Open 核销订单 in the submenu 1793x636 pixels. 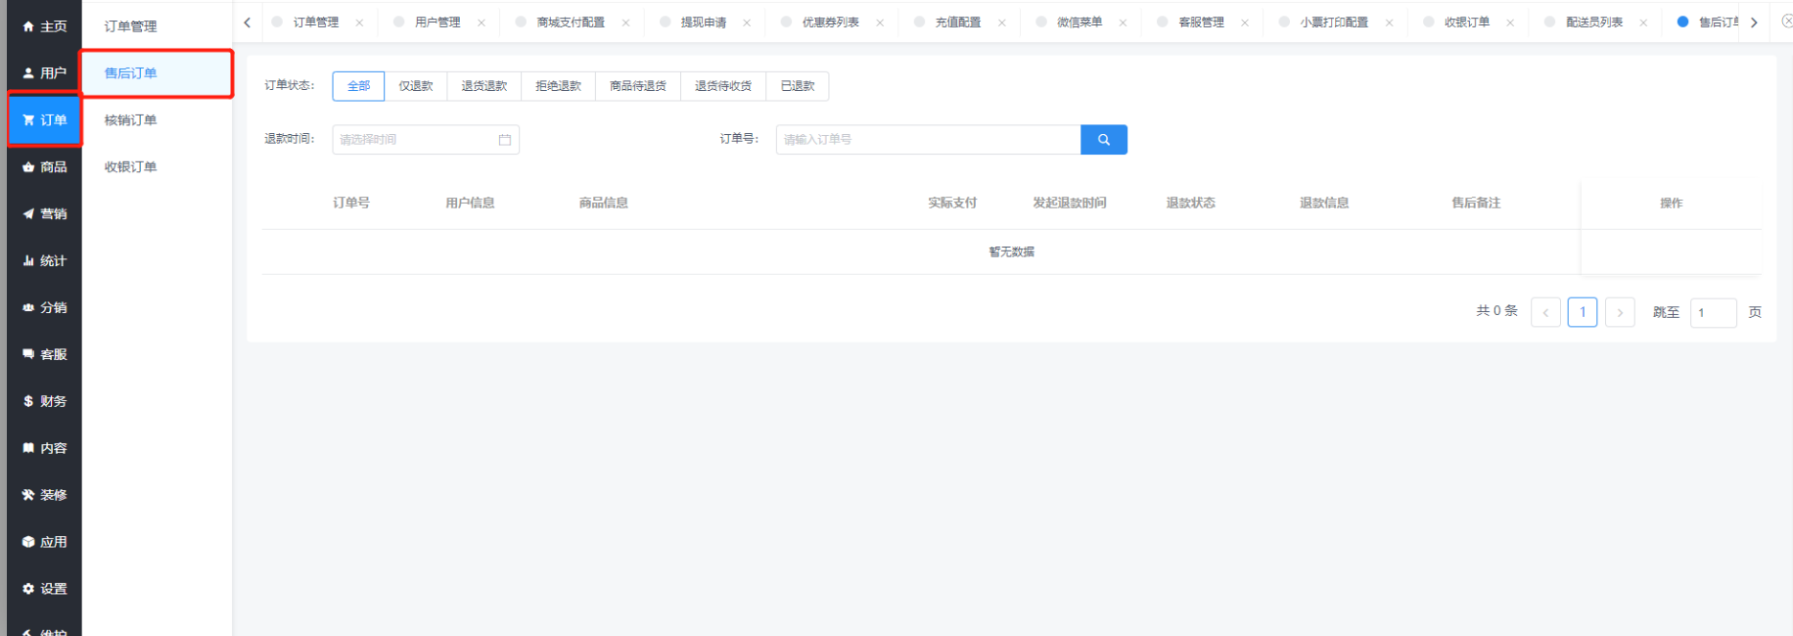[x=131, y=120]
